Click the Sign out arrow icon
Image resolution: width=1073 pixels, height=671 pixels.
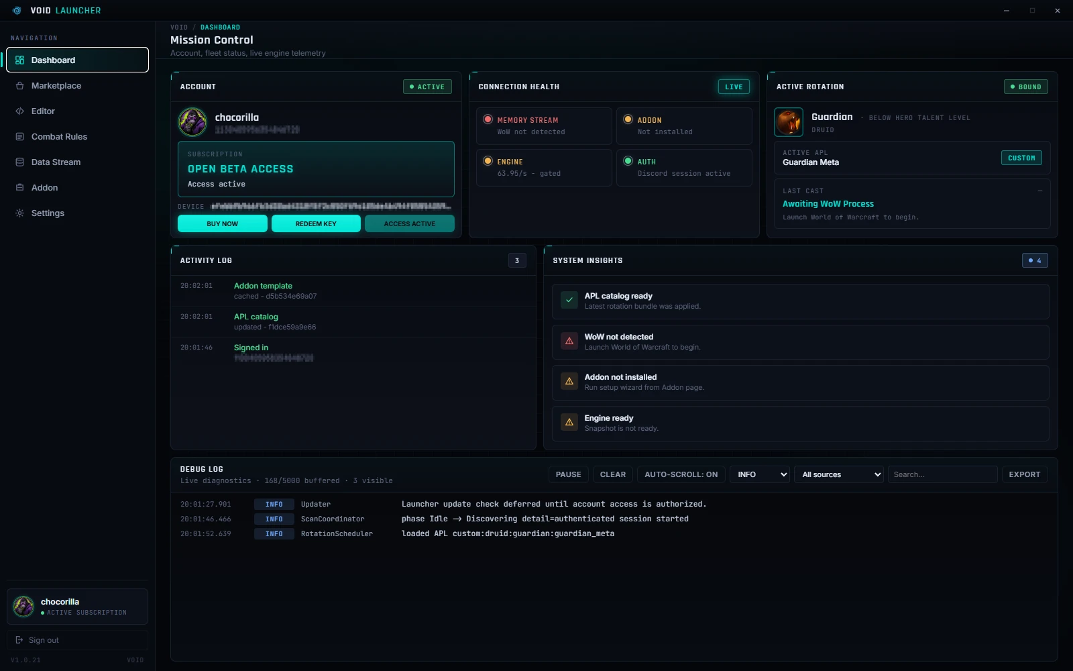click(x=19, y=640)
